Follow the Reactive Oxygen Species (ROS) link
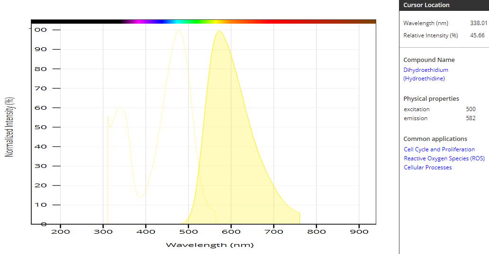Screen dimensions: 489x254 pyautogui.click(x=444, y=158)
